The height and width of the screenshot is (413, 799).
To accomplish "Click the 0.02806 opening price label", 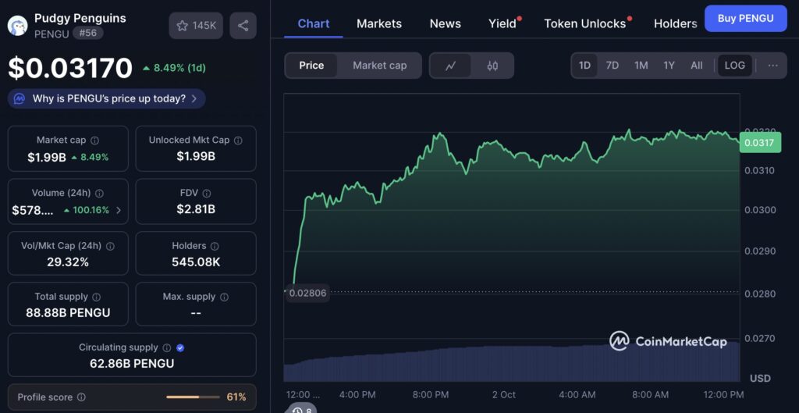I will 307,294.
